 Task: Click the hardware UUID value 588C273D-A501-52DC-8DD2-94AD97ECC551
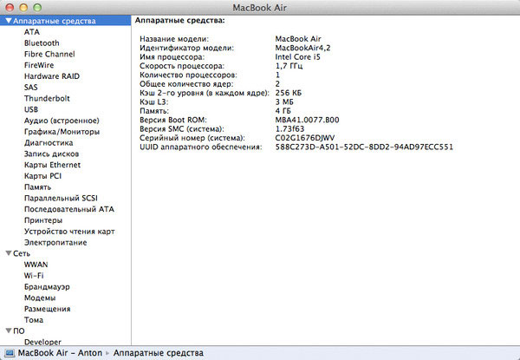364,147
